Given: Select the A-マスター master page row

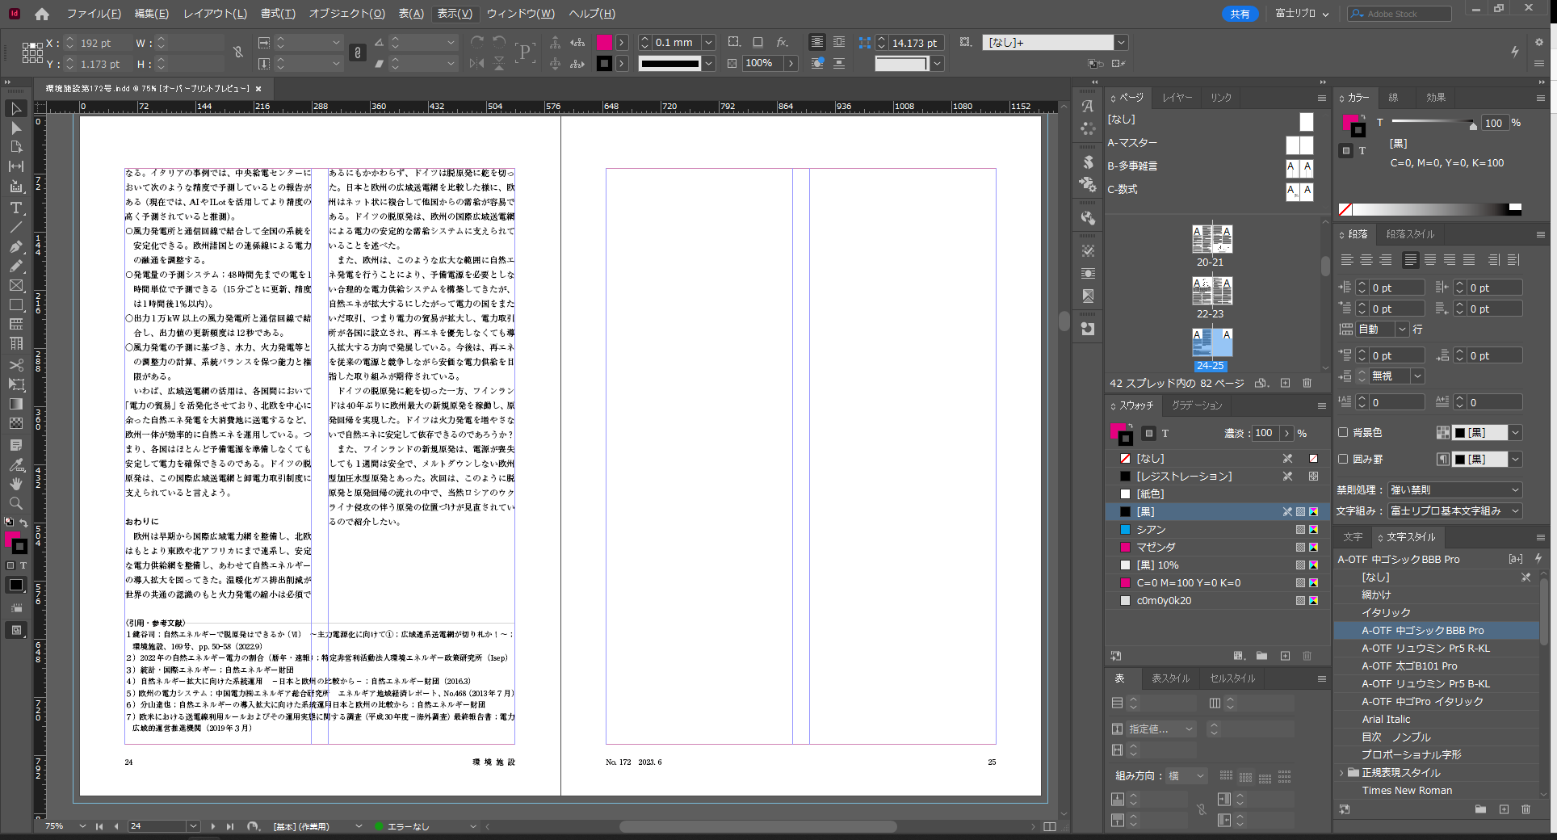Looking at the screenshot, I should [1211, 143].
